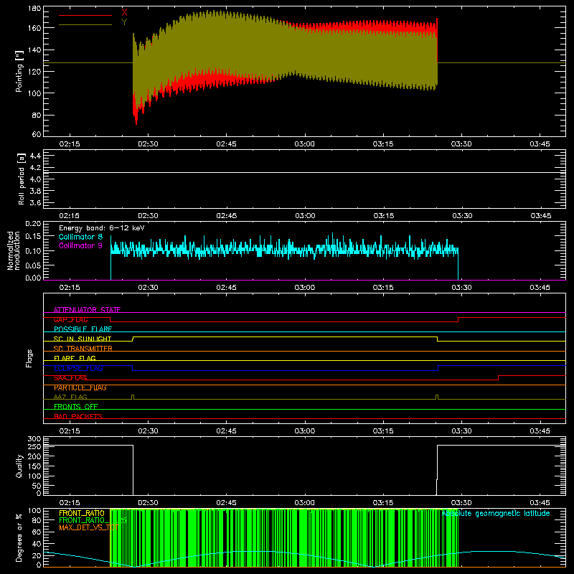
Task: Click the PARTICLE_FLAG label
Action: (x=80, y=387)
